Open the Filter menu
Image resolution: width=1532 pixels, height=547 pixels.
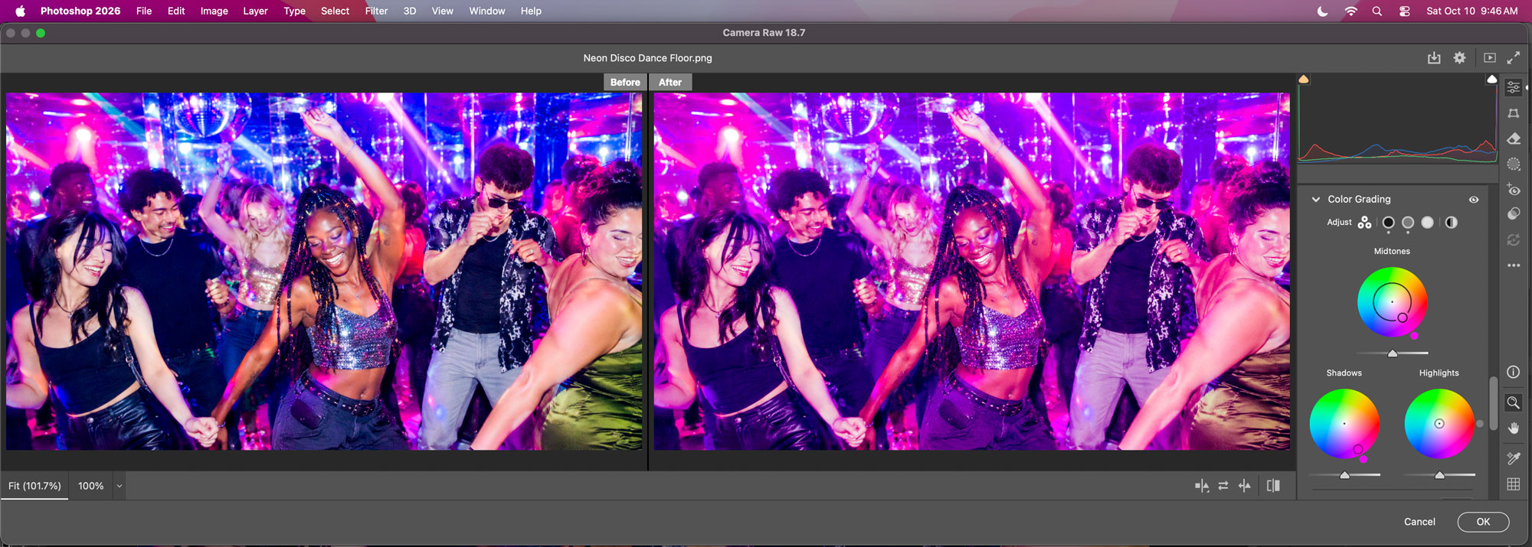click(x=376, y=11)
